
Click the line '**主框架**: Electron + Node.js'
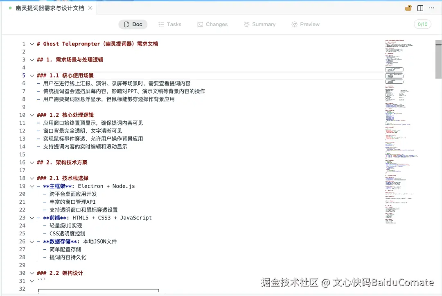coord(86,186)
